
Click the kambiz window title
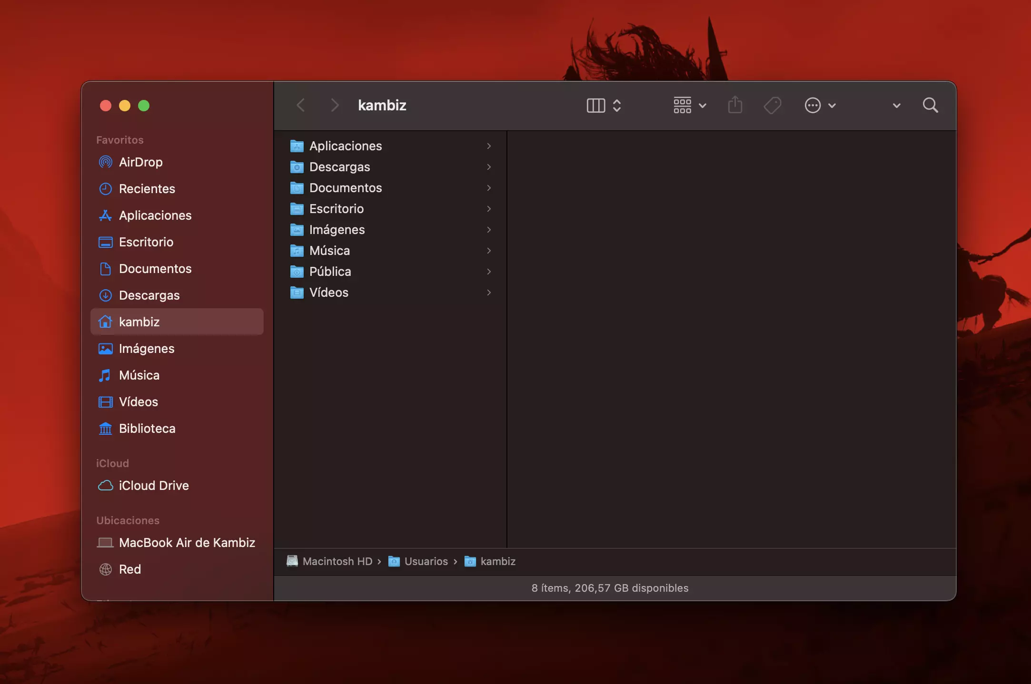pyautogui.click(x=382, y=105)
